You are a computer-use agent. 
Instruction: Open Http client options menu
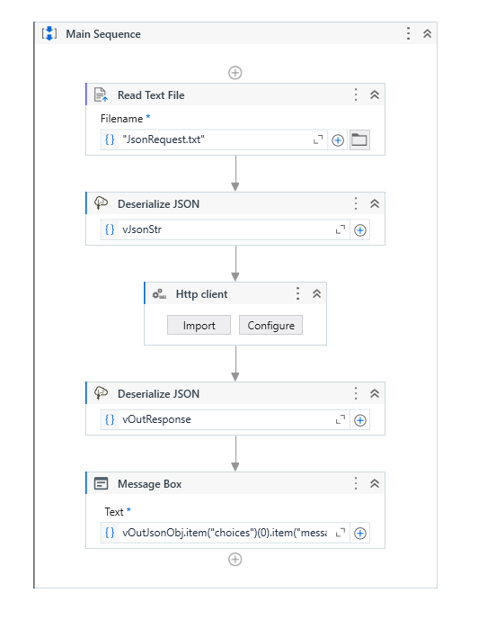coord(297,293)
